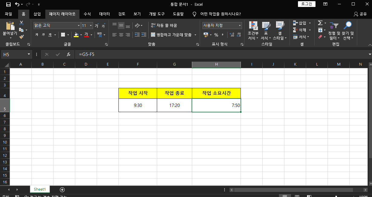Click the 로그인 button
Viewport: 372px width, 197px height.
(307, 4)
